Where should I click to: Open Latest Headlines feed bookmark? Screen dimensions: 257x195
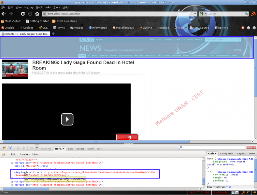64,21
